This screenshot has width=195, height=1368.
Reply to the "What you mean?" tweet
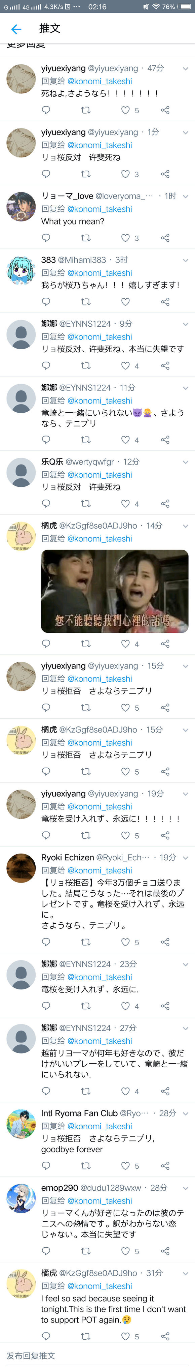pos(46,238)
